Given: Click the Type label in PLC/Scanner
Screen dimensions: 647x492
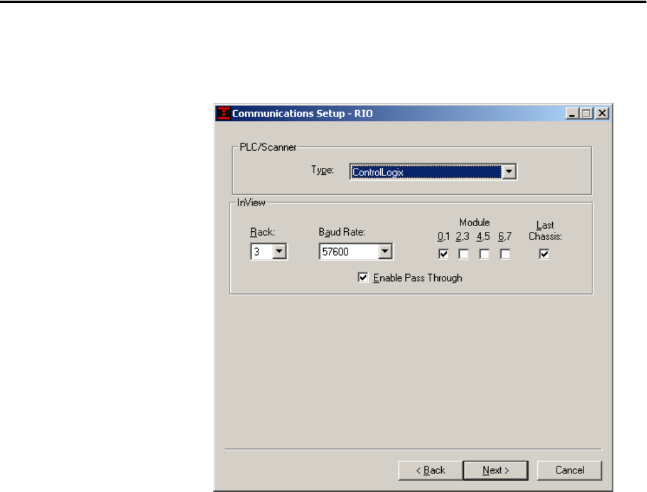Looking at the screenshot, I should (x=323, y=170).
